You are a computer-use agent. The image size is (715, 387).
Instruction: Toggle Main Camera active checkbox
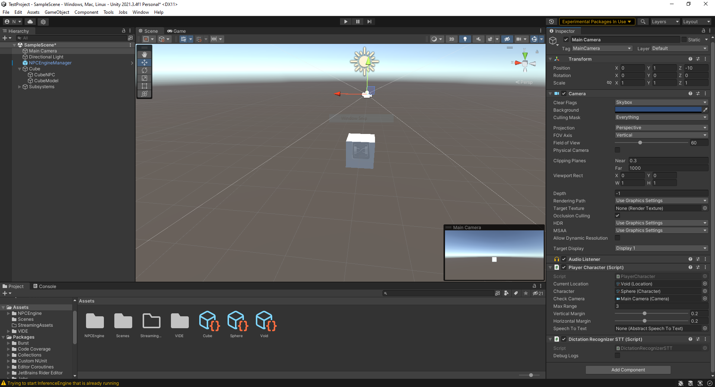[566, 40]
